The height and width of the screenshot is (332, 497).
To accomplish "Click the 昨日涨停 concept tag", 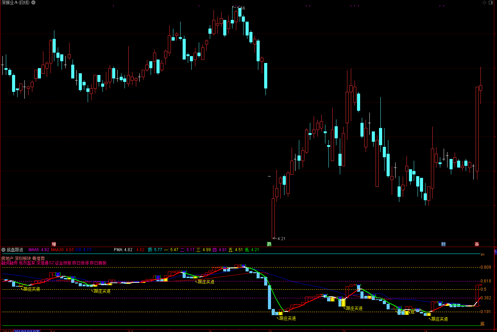I will (81, 263).
